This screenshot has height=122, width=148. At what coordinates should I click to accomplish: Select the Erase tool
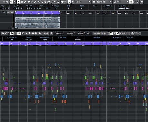coord(29,2)
